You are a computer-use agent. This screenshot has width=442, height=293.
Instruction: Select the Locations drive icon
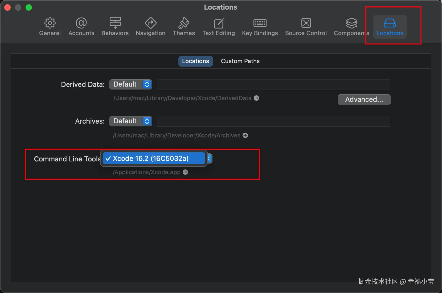[390, 23]
